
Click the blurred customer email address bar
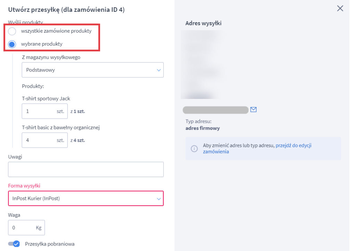click(x=215, y=109)
